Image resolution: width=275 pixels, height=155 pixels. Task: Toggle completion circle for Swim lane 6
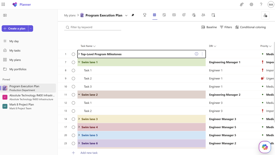tap(73, 143)
